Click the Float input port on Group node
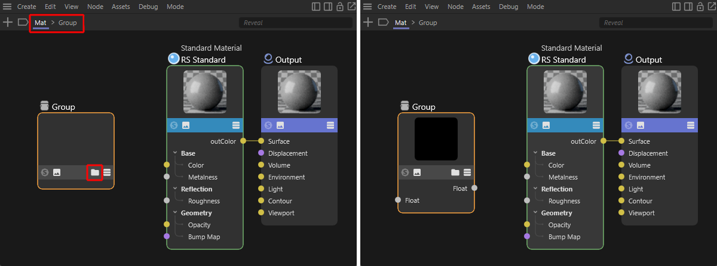 click(x=398, y=200)
